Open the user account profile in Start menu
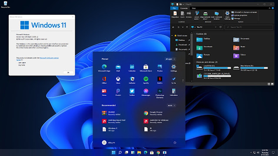The image size is (278, 156). click(109, 143)
